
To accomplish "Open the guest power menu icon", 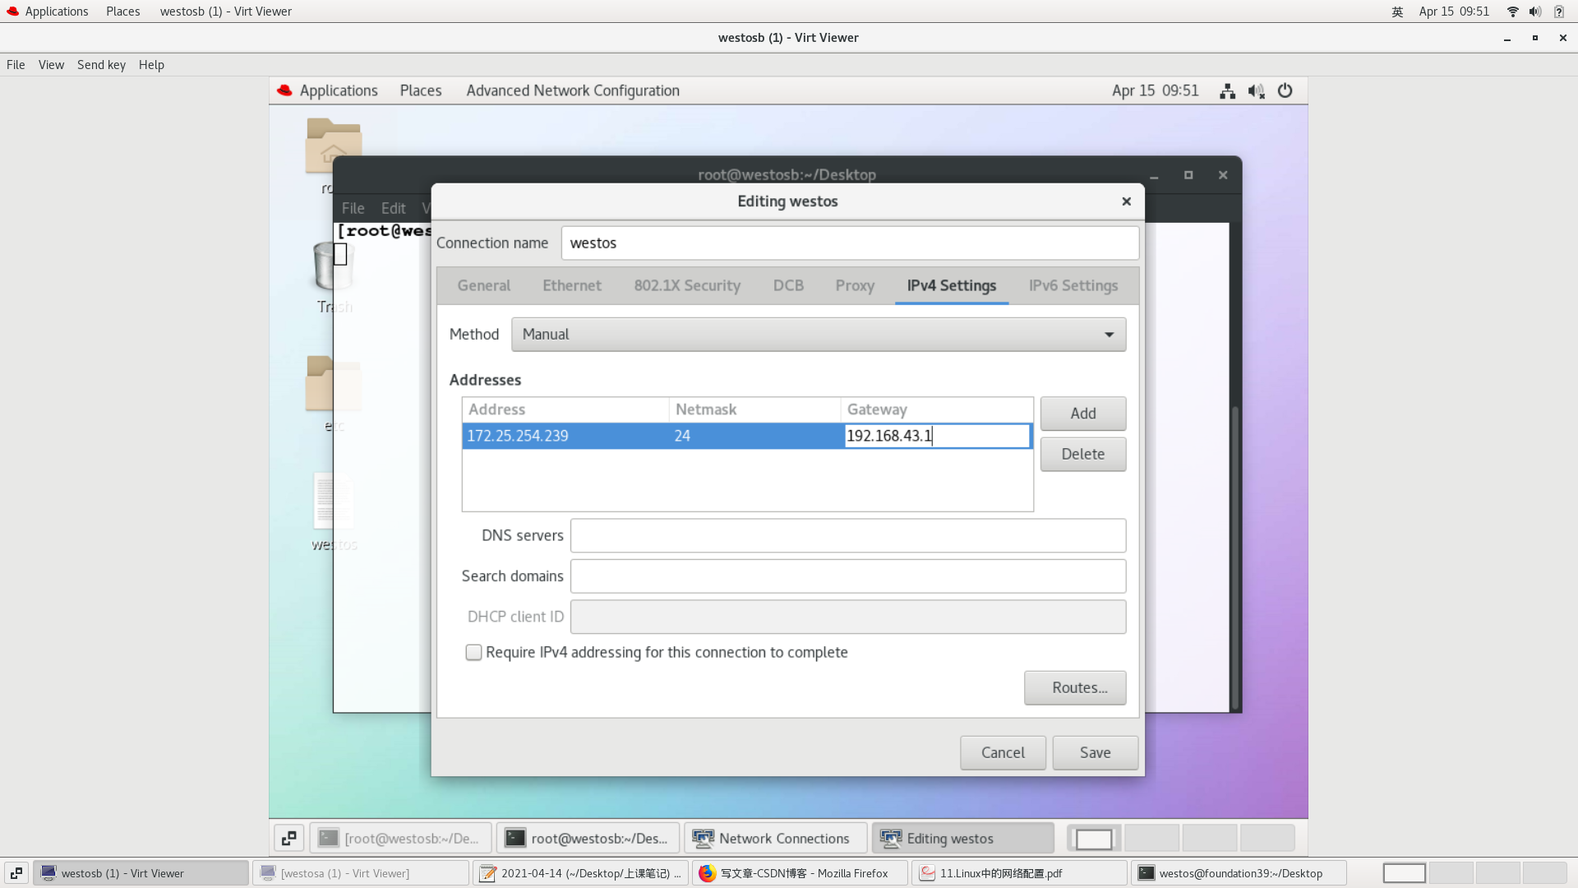I will coord(1285,91).
